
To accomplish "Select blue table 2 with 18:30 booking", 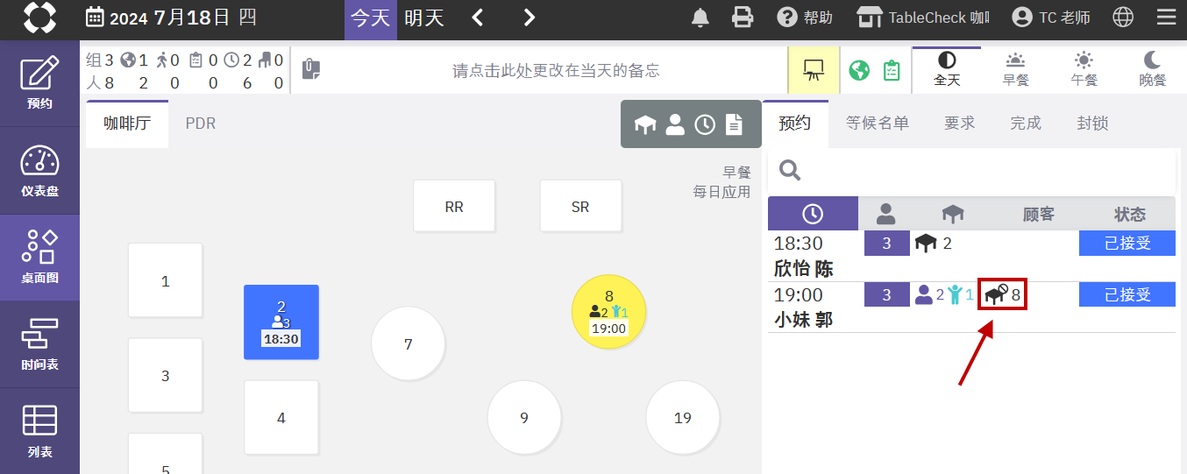I will point(281,322).
